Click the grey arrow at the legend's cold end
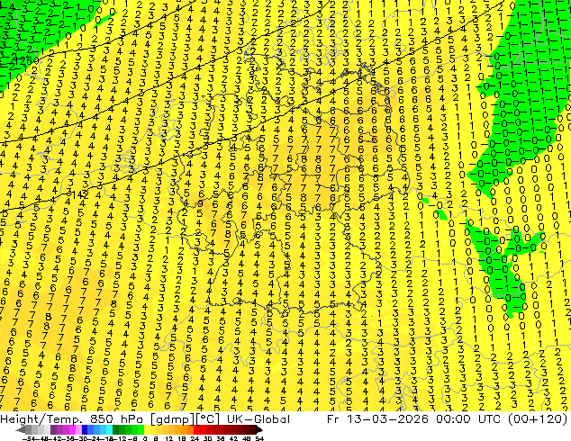This screenshot has width=571, height=441. (20, 430)
